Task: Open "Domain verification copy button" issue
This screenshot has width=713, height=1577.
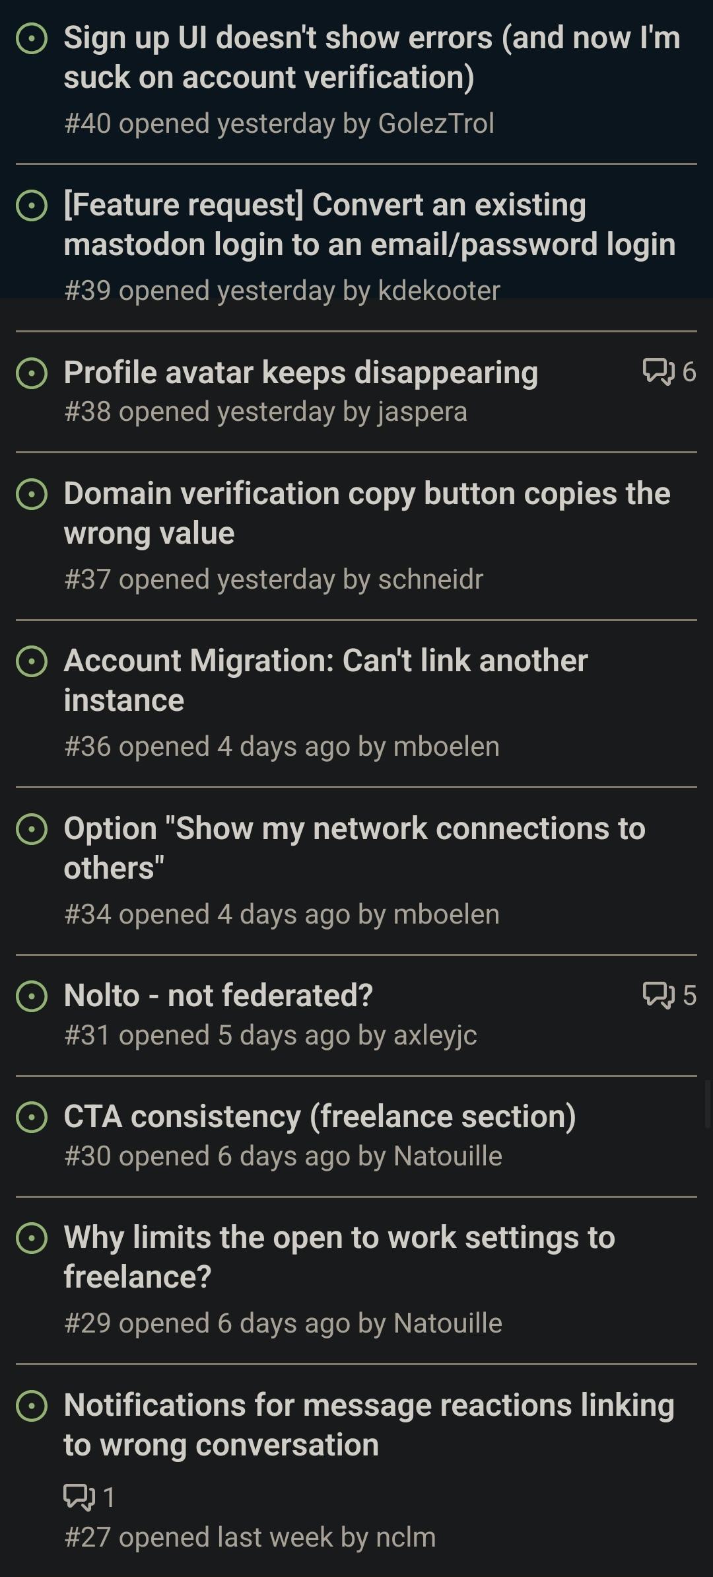Action: click(366, 513)
